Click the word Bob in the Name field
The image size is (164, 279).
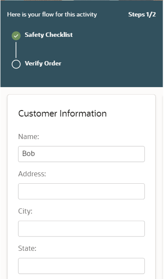(x=29, y=153)
